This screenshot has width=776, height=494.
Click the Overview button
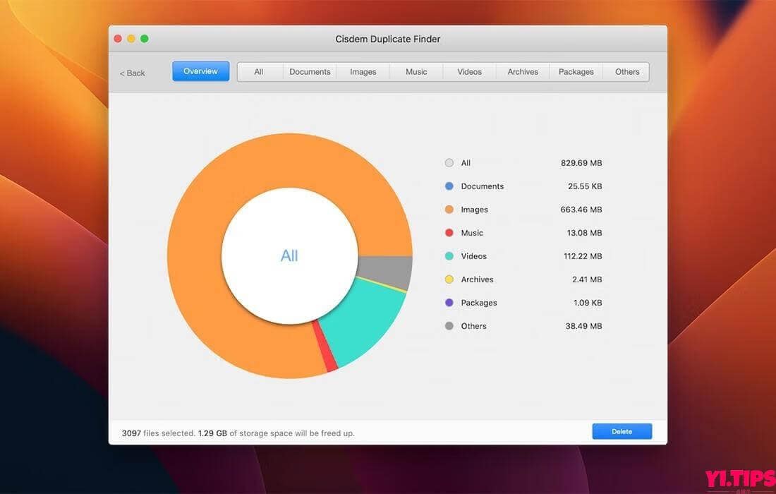[x=200, y=71]
